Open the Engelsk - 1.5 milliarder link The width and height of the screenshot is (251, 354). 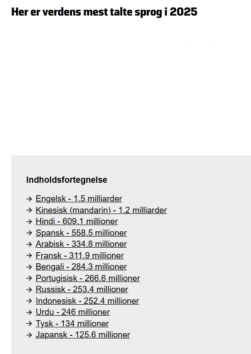(79, 199)
